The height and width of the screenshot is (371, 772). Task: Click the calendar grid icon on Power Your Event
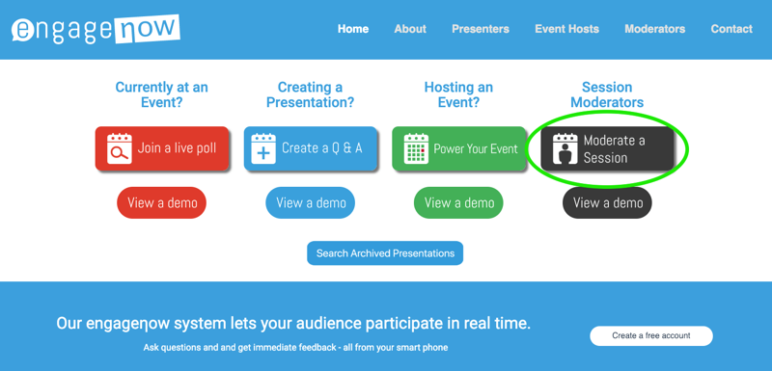pos(416,148)
